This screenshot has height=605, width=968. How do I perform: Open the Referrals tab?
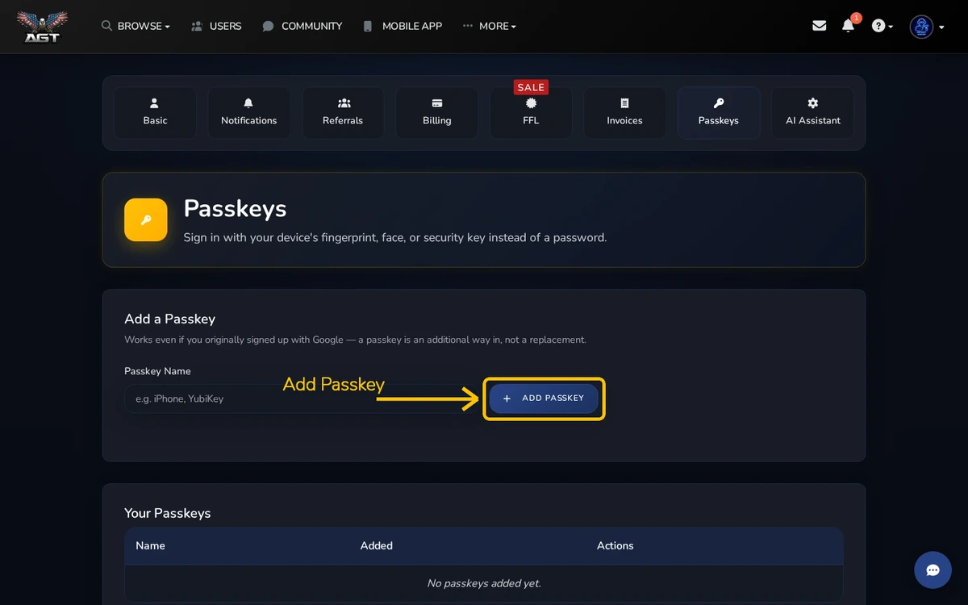coord(343,113)
